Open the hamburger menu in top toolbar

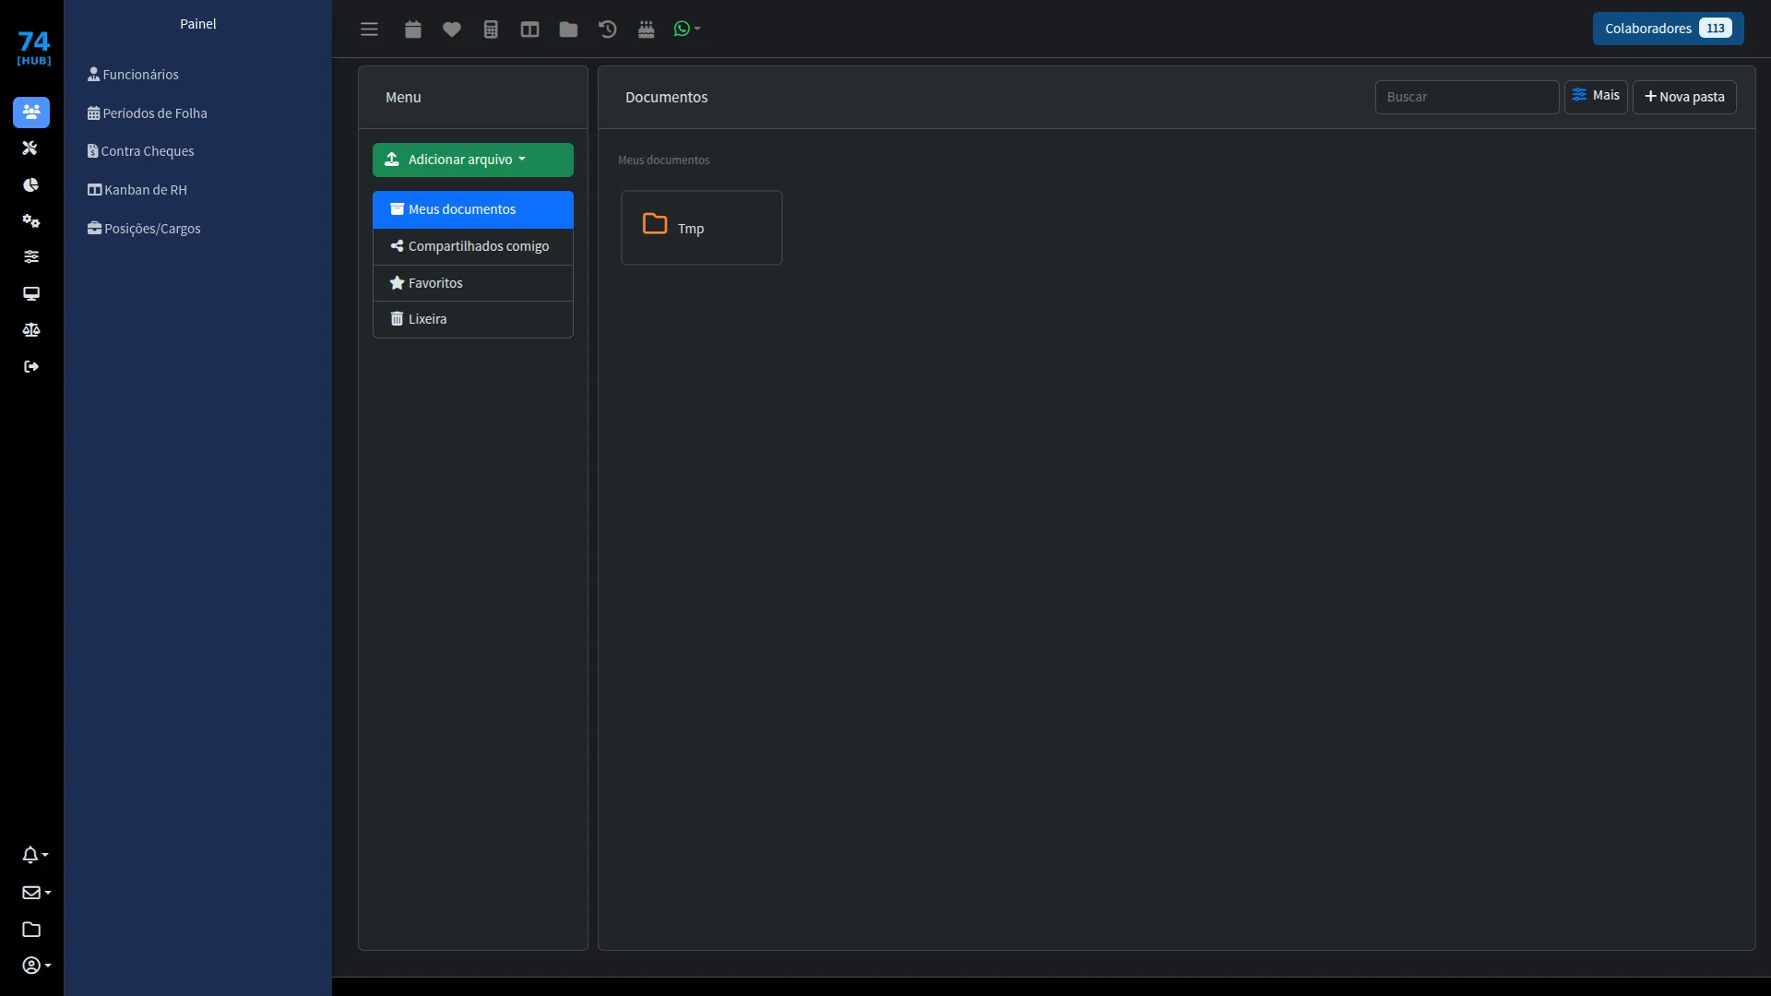click(369, 30)
